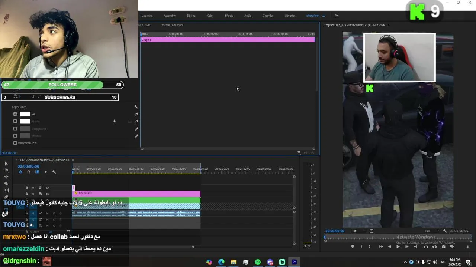Open workspace overflow chevrons menu
Viewport: 476px width, 267px height.
[336, 16]
